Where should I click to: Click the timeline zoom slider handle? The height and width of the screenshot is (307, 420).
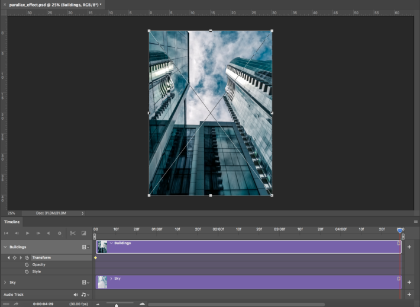pos(117,305)
